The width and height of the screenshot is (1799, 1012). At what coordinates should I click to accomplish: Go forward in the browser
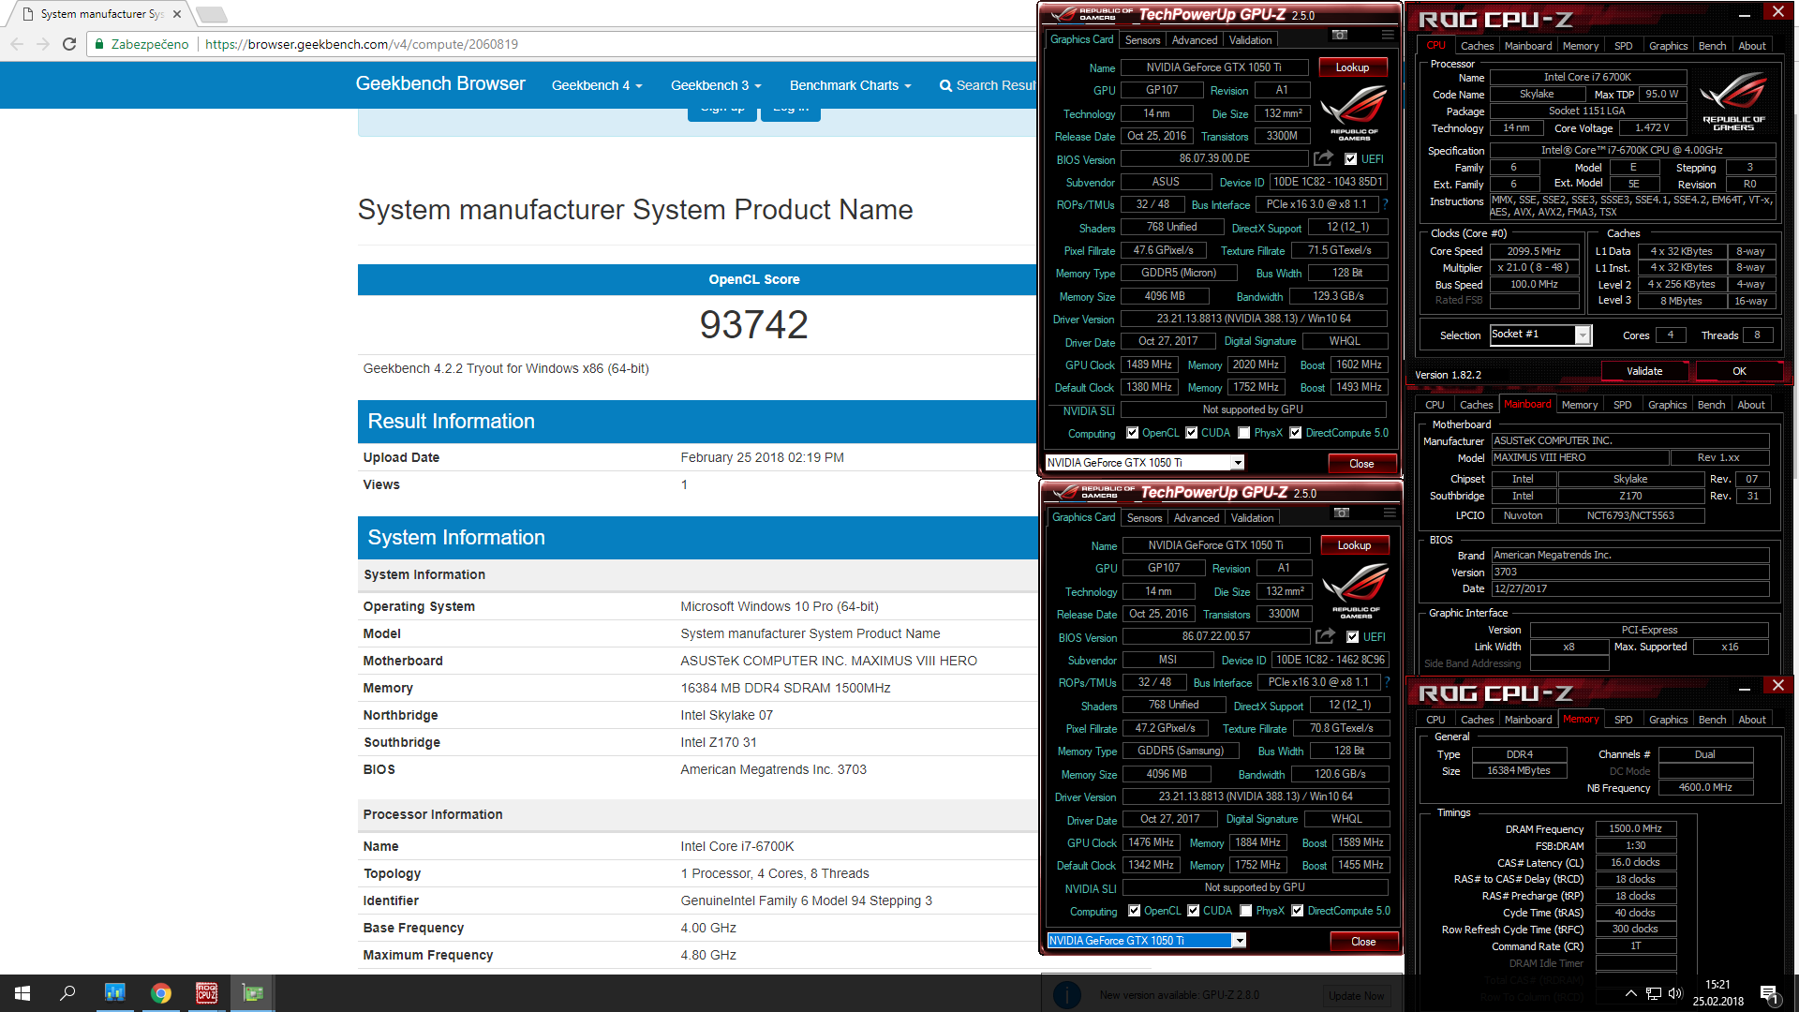(43, 44)
